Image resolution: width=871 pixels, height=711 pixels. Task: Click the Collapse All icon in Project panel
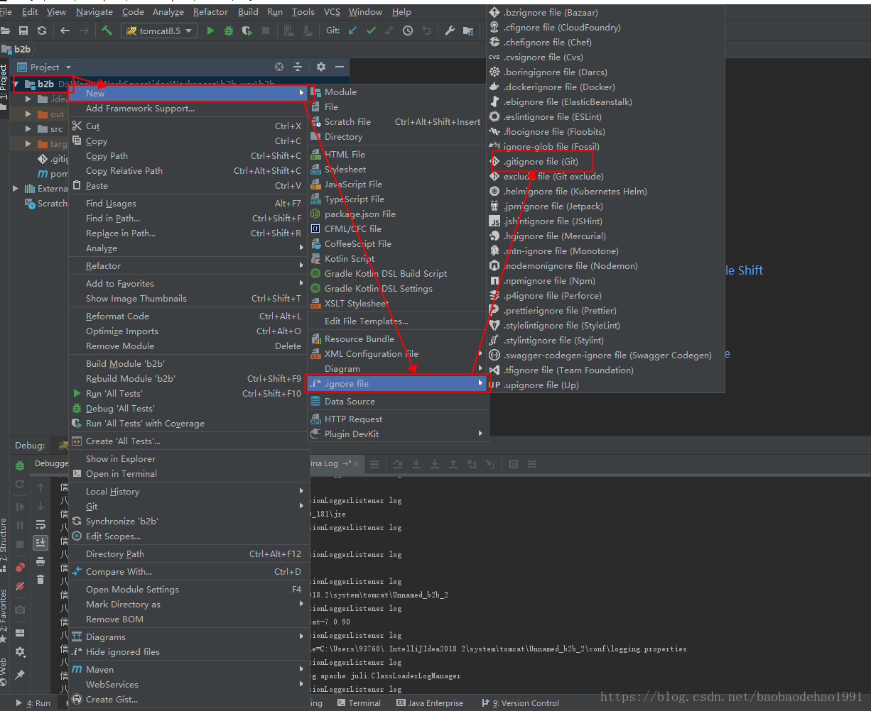coord(298,67)
